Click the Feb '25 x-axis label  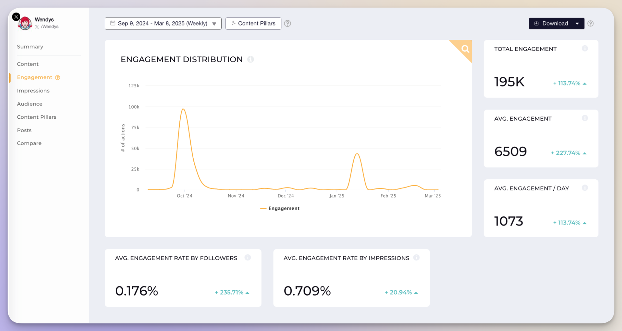[388, 196]
